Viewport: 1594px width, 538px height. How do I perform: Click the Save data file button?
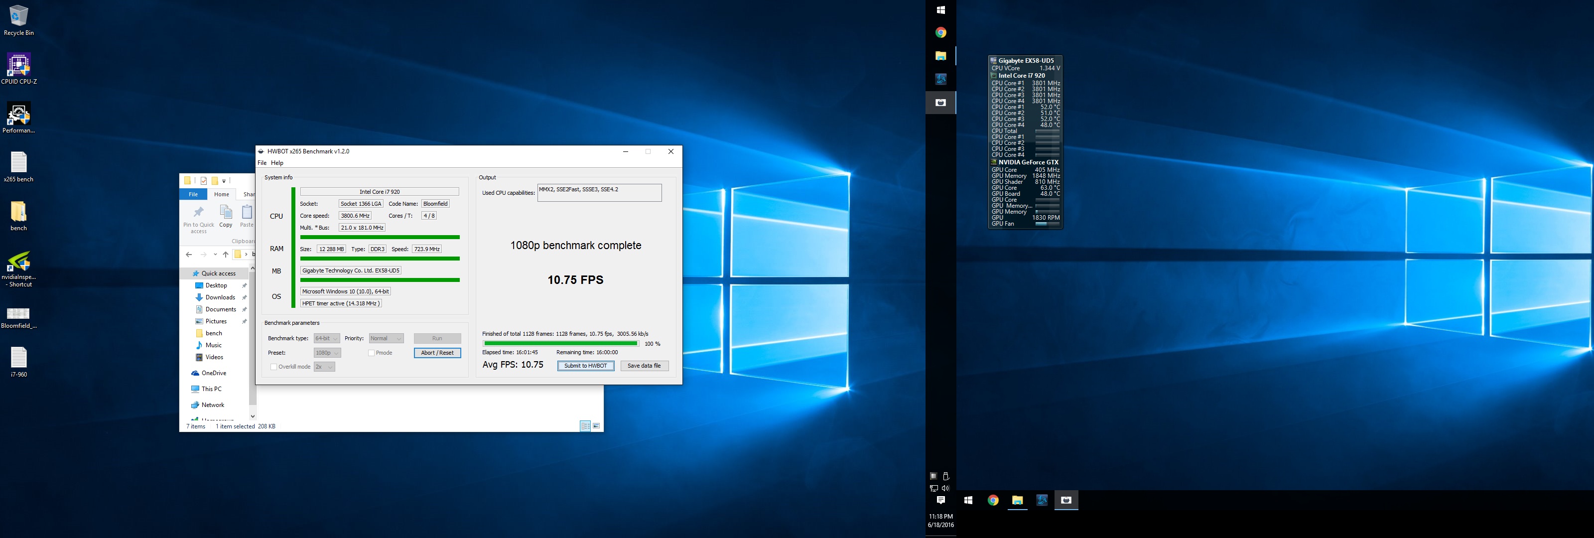coord(644,366)
